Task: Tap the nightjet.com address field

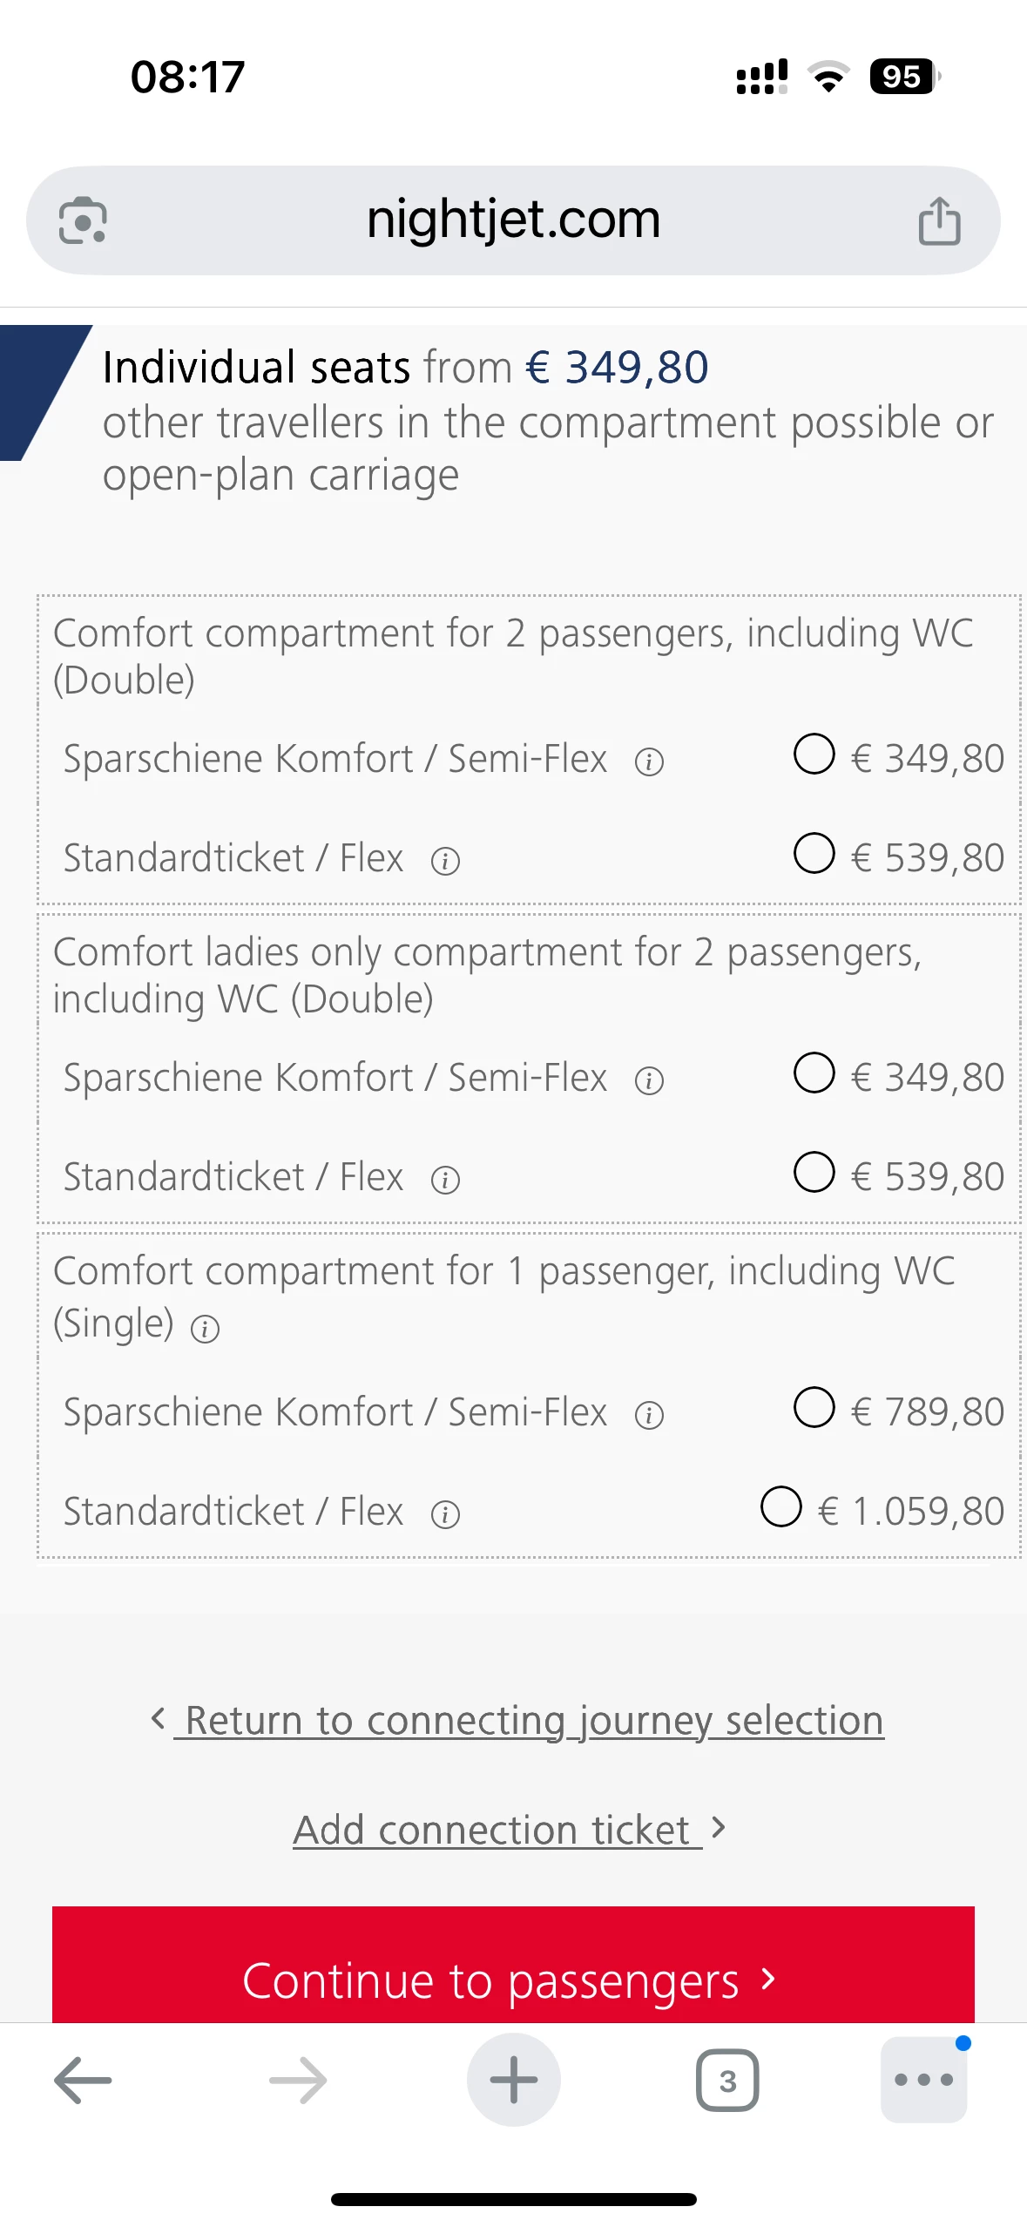Action: coord(513,220)
